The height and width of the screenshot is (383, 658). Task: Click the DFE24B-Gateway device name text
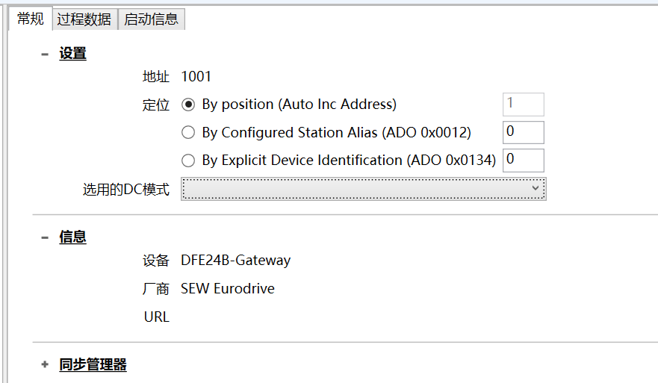[235, 261]
